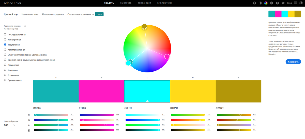Click R value 18 of color A

(x=71, y=115)
